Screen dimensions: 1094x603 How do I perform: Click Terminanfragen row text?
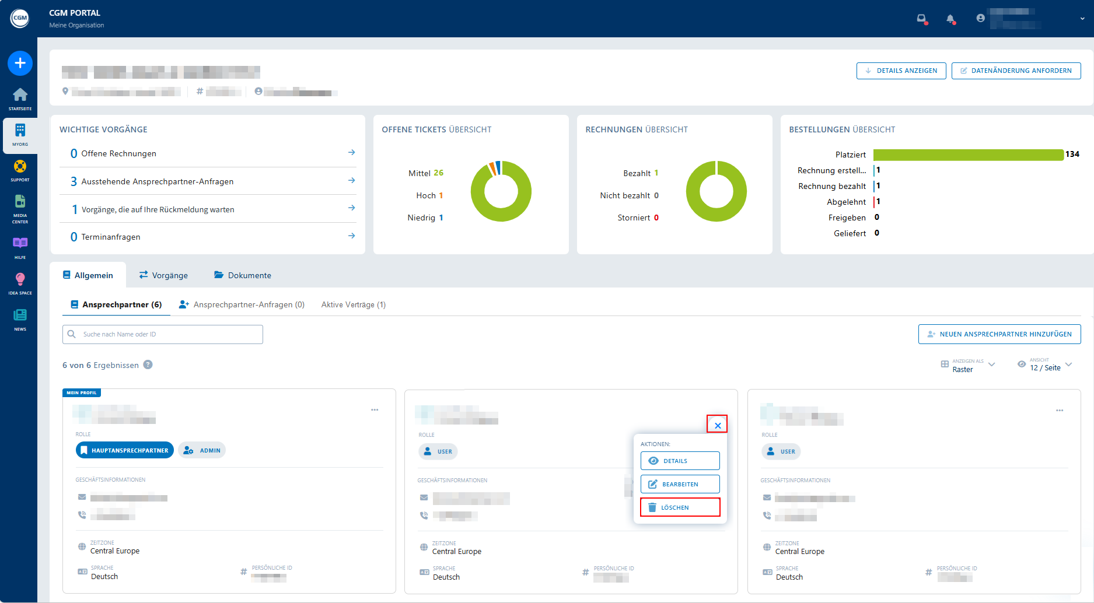(x=111, y=237)
